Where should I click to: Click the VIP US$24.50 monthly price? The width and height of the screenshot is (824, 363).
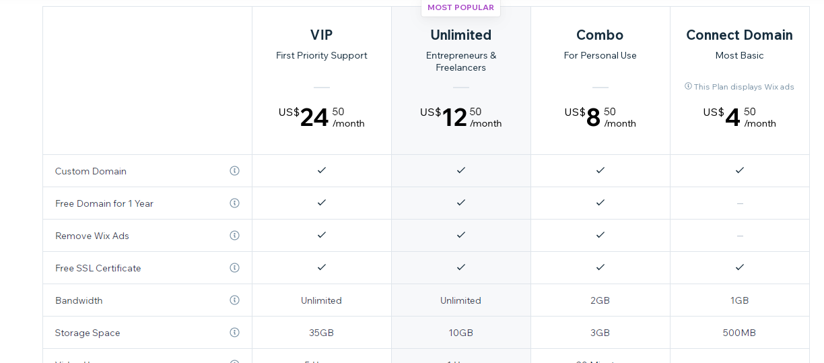pos(322,117)
